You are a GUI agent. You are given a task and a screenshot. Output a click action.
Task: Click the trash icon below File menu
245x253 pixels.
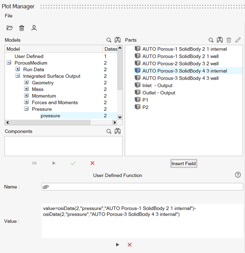click(x=22, y=28)
